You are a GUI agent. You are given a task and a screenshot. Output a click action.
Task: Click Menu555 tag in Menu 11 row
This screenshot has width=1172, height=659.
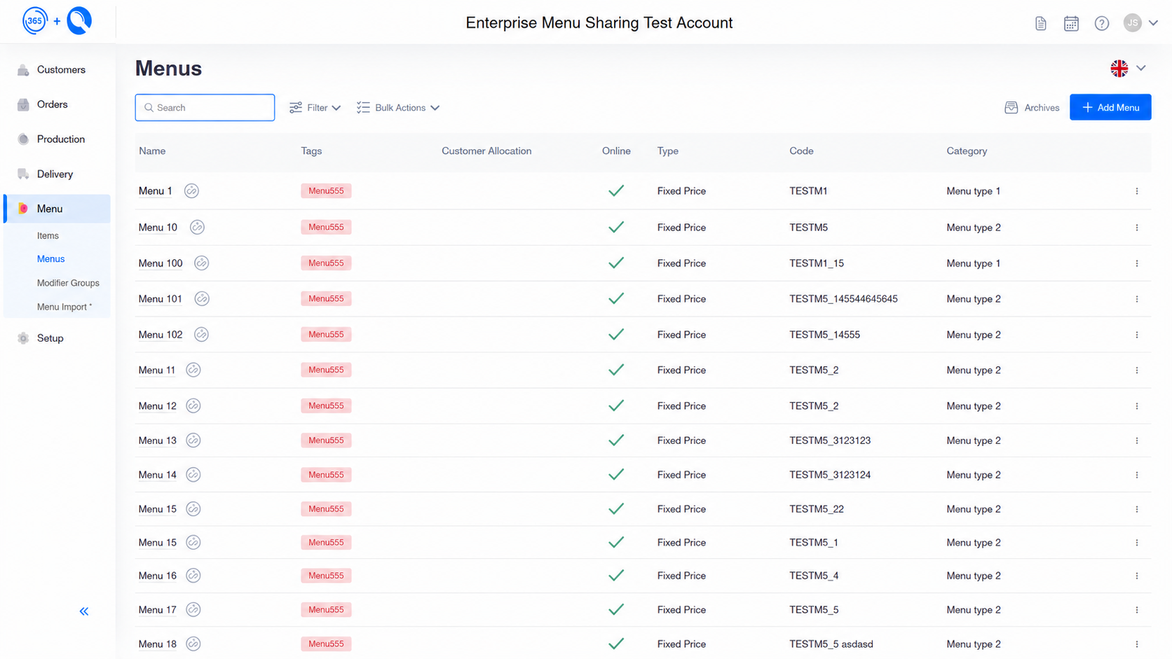coord(326,370)
